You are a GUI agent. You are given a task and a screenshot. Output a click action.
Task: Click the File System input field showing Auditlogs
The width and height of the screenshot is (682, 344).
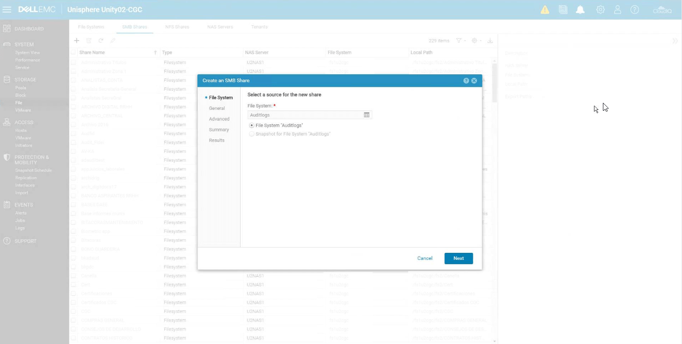coord(310,115)
